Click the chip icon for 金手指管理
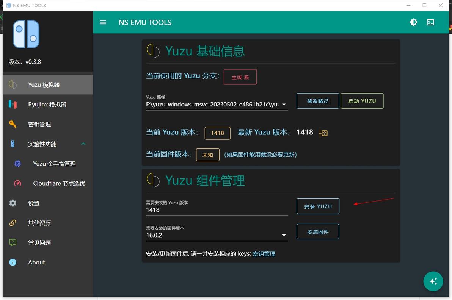 click(x=17, y=164)
